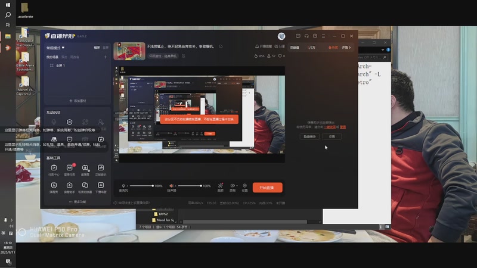Screen dimensions: 477x268
Task: Click the stream cover thumbnail
Action: [129, 51]
